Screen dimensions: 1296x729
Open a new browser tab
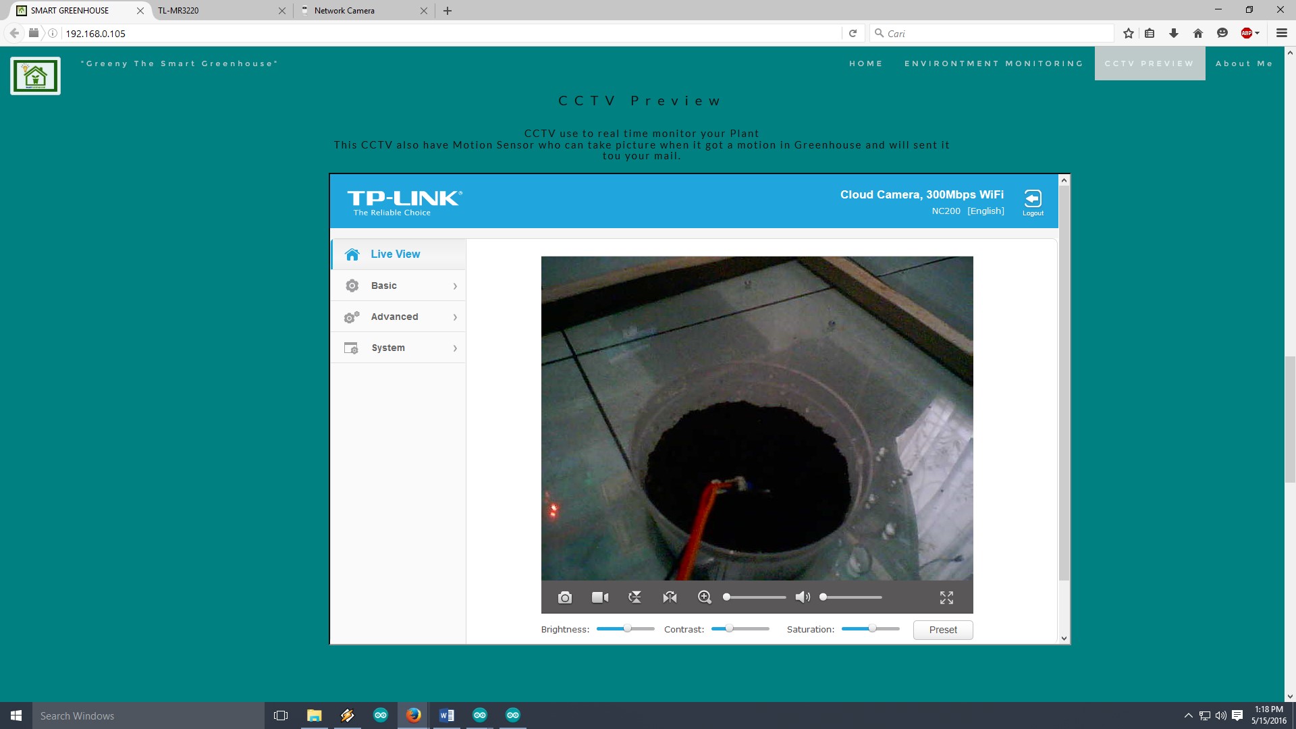coord(448,11)
